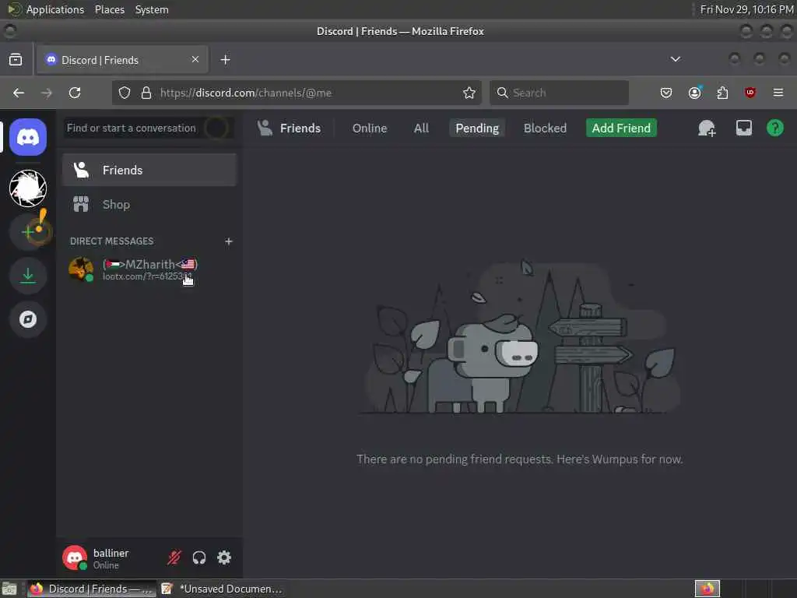
Task: Click Firefox forward arrow
Action: point(46,93)
